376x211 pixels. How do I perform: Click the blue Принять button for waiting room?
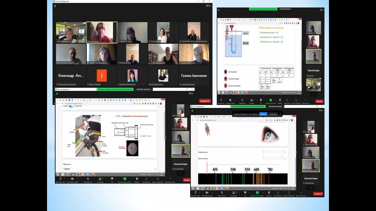(263, 114)
